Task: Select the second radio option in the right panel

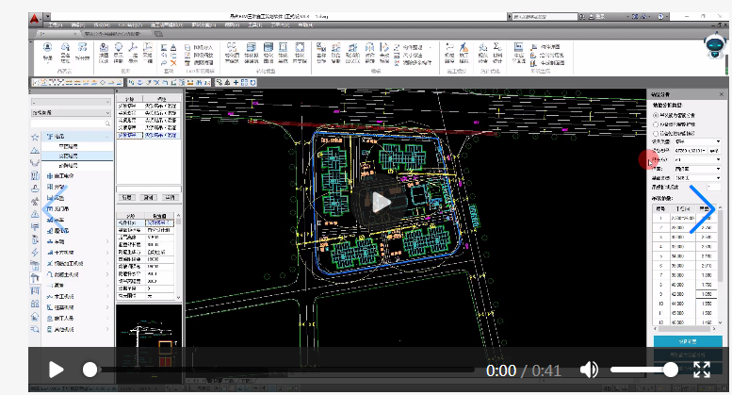Action: [656, 124]
